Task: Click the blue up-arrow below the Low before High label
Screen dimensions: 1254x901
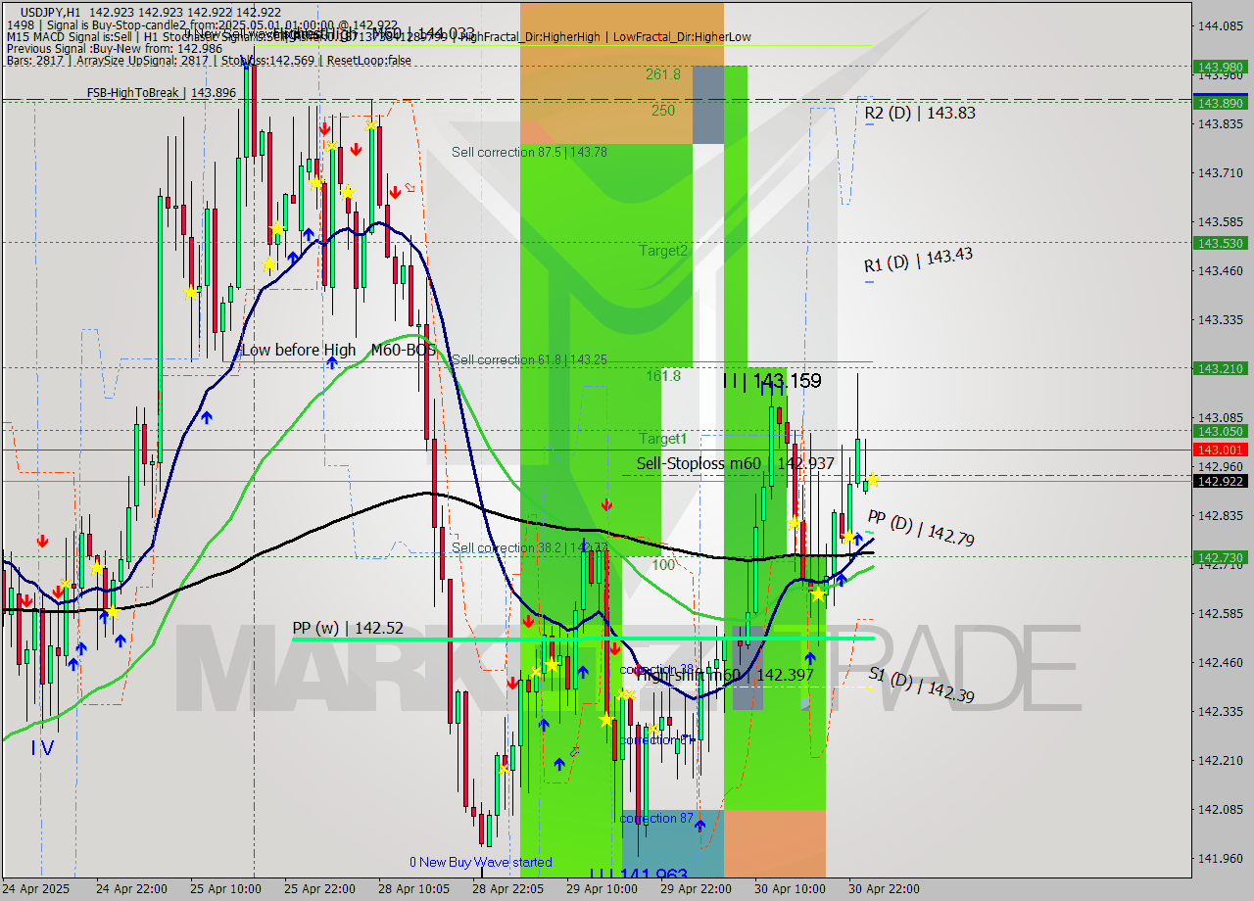Action: [333, 362]
